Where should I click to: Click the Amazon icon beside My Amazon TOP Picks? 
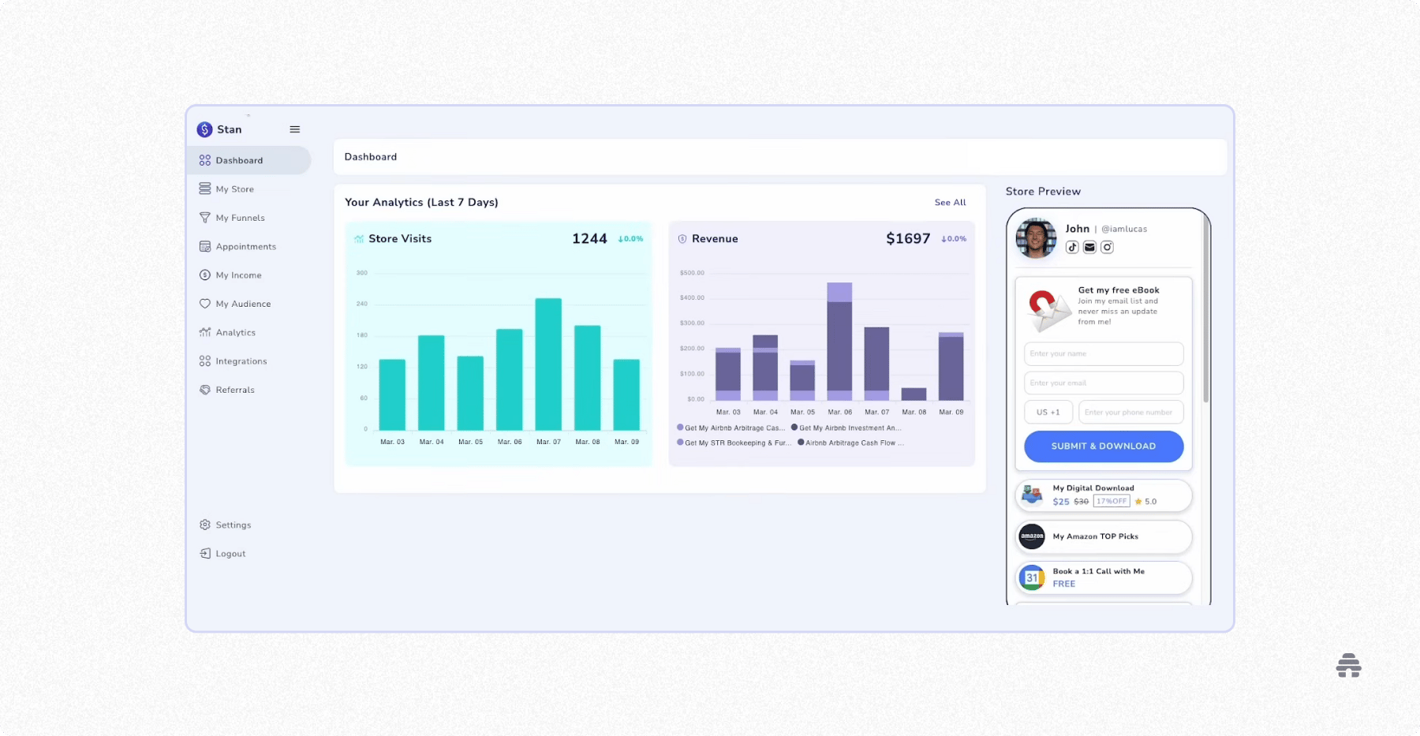click(x=1031, y=536)
